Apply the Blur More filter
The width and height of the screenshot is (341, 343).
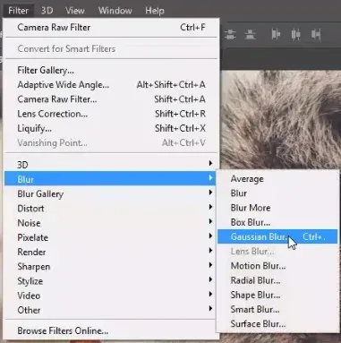pyautogui.click(x=277, y=208)
